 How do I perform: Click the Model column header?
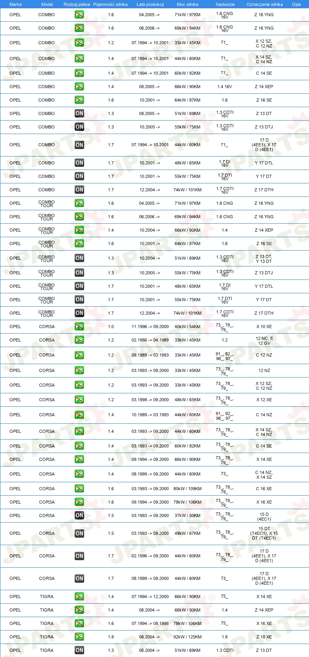[47, 4]
